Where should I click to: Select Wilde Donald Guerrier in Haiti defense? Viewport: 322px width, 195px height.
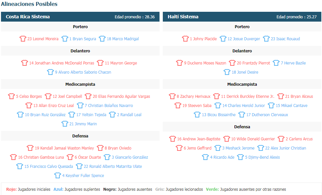click(x=253, y=139)
